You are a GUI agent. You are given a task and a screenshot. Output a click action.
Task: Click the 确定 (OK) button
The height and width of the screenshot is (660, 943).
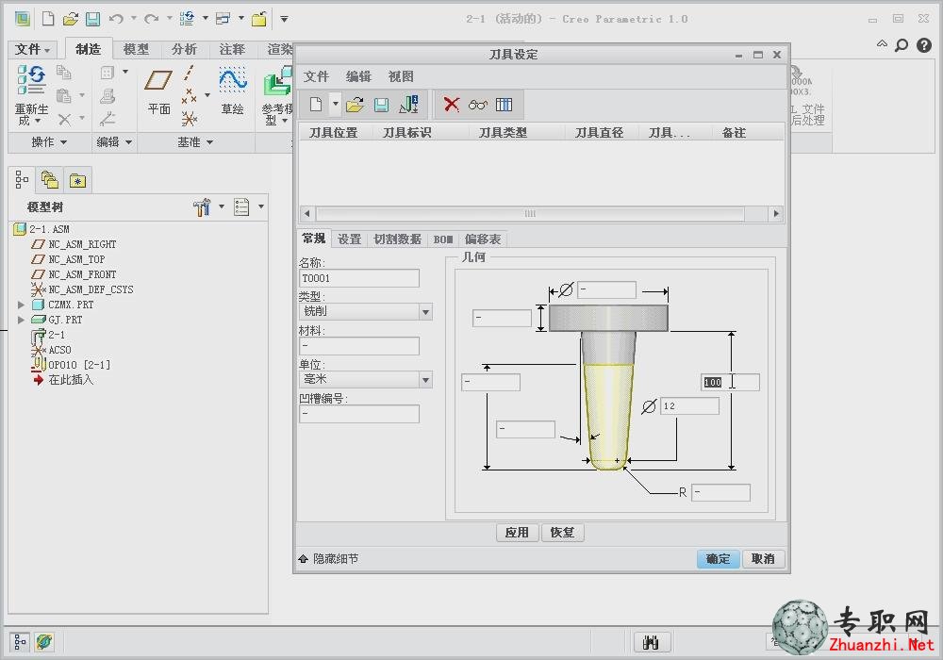click(x=718, y=559)
